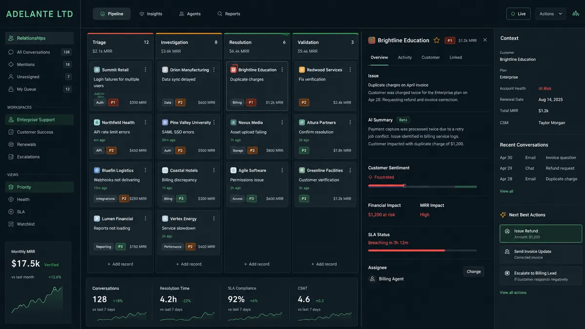The image size is (585, 329).
Task: Open the Summit Retail card menu dots
Action: point(145,70)
